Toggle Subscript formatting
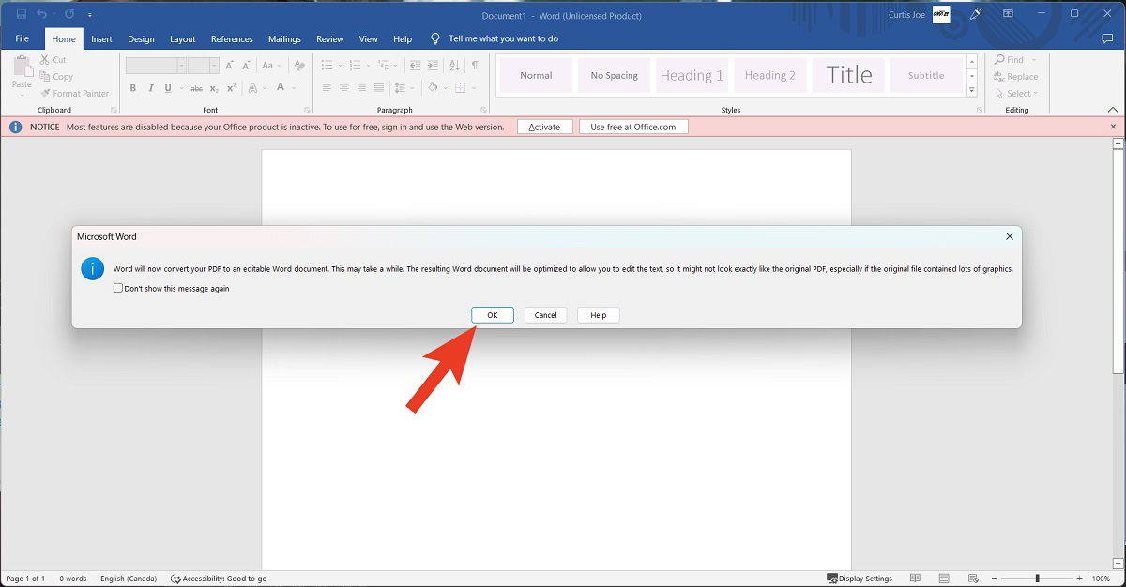1126x587 pixels. [214, 88]
